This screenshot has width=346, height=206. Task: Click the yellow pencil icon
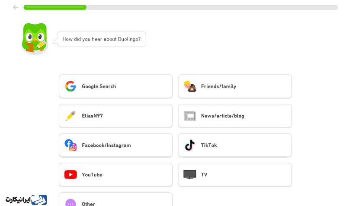point(70,116)
